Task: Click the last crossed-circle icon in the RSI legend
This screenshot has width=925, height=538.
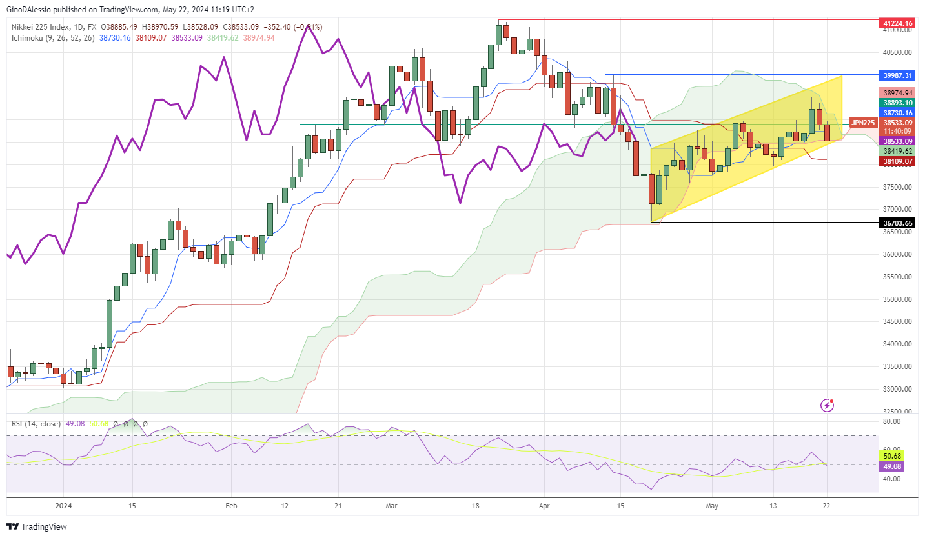Action: pos(145,424)
